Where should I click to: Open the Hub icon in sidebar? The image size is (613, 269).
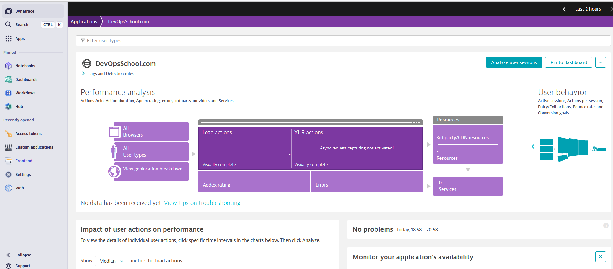tap(9, 107)
